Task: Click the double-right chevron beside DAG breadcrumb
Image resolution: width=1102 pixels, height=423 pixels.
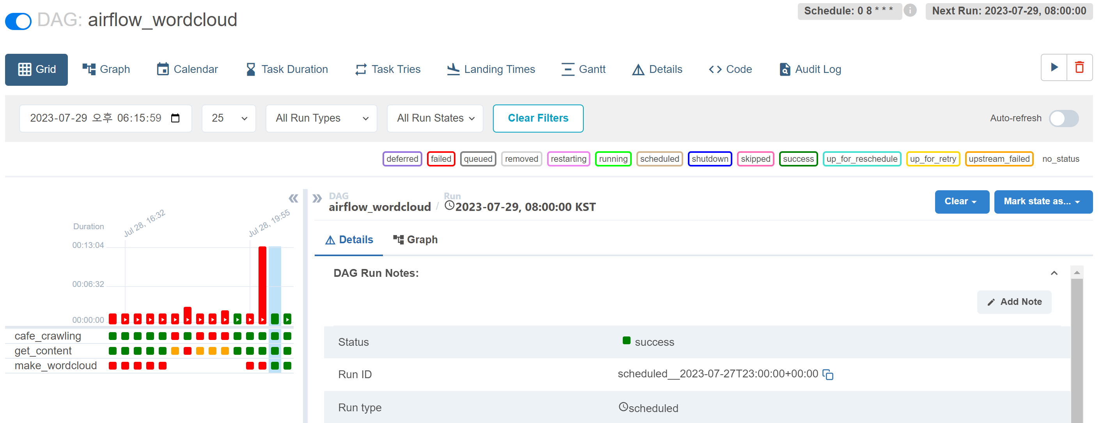Action: (317, 198)
